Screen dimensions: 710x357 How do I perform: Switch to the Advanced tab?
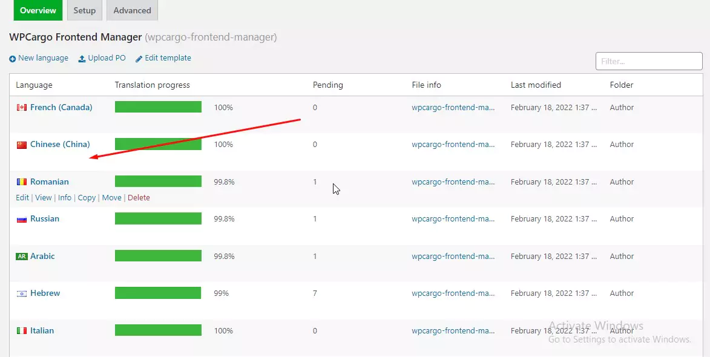tap(133, 10)
